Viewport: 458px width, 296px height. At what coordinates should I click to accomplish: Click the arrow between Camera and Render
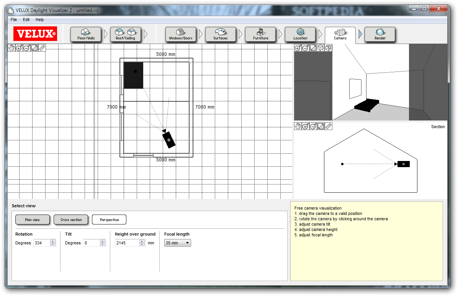point(360,34)
